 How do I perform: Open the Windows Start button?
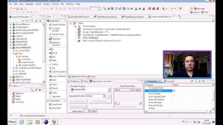point(12,122)
